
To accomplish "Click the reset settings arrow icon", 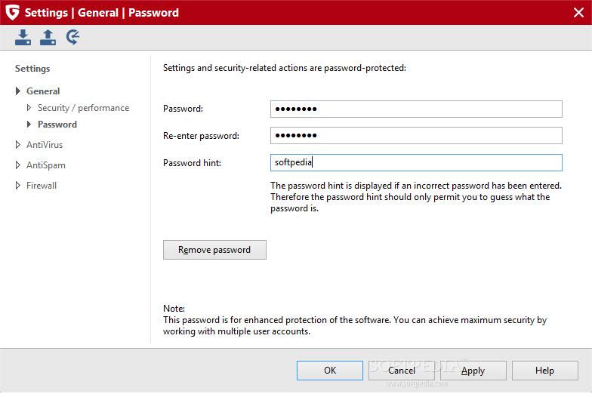I will (72, 38).
